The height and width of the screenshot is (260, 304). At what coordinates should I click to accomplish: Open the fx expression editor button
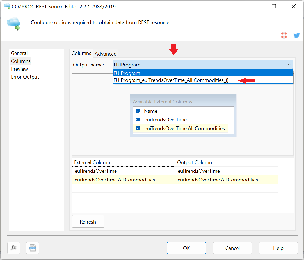pyautogui.click(x=14, y=248)
